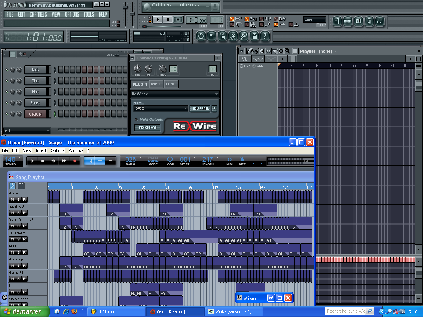Select pencil draw mode in Song Playlist
This screenshot has width=423, height=317.
12,186
